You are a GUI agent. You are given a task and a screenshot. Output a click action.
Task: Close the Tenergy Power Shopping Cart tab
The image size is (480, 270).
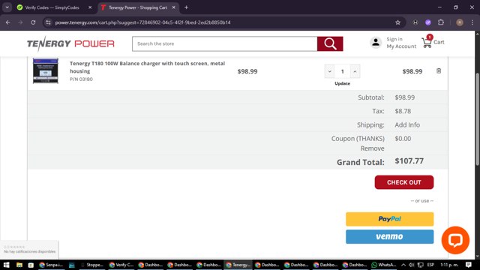[x=173, y=7]
